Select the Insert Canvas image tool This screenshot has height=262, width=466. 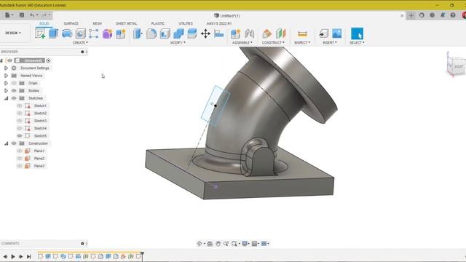pos(336,33)
